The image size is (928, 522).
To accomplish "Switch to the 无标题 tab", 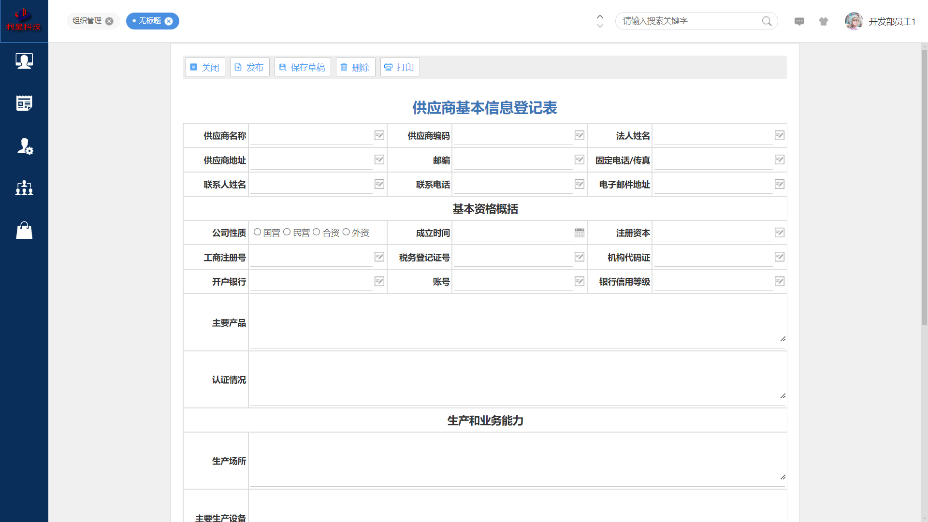I will click(x=150, y=21).
